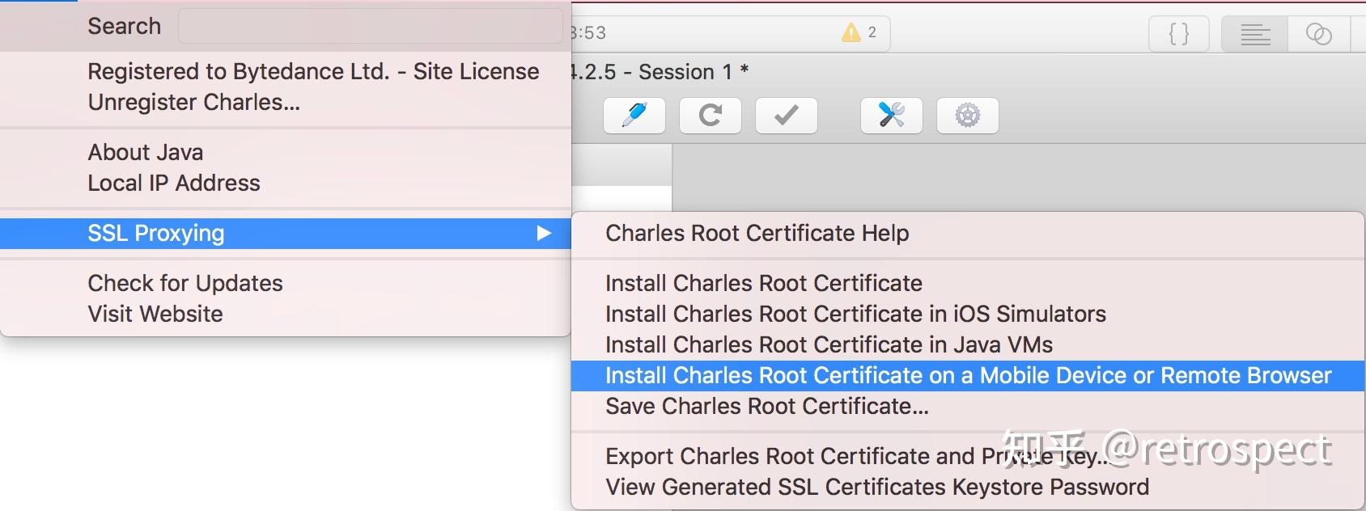Screen dimensions: 1366x511
Task: Select Install Charles Root Certificate
Action: (x=968, y=283)
